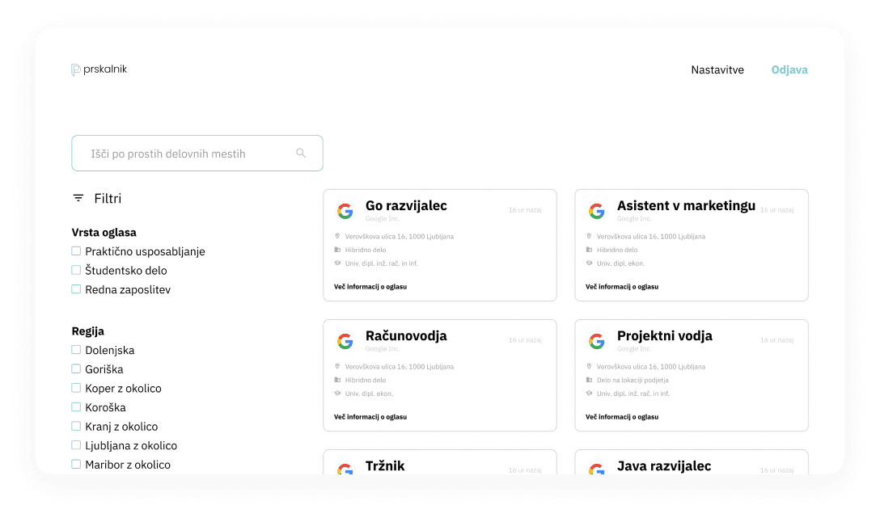This screenshot has width=880, height=518.
Task: Check the Redna zaposlitev filter
Action: (74, 288)
